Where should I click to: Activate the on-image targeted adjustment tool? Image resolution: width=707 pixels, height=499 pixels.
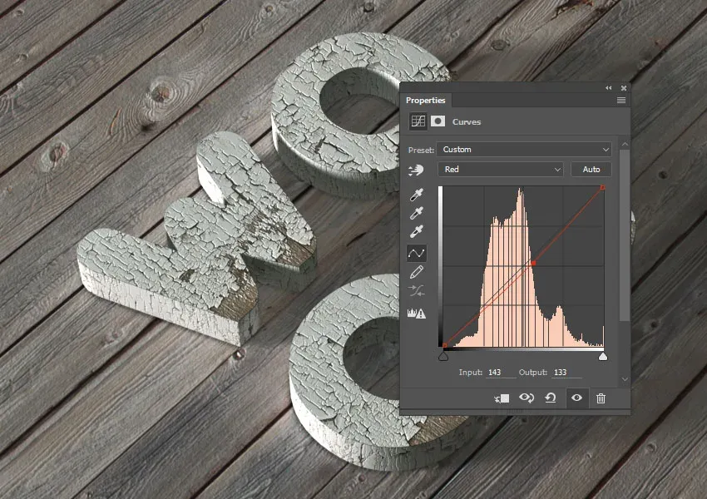416,170
